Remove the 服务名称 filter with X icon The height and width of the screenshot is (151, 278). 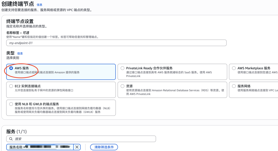pyautogui.click(x=77, y=147)
